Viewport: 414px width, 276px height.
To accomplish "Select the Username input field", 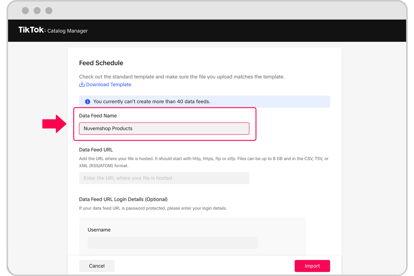I will pos(172,243).
